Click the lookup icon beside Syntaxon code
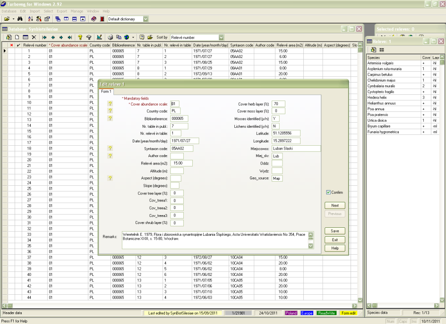 110,148
